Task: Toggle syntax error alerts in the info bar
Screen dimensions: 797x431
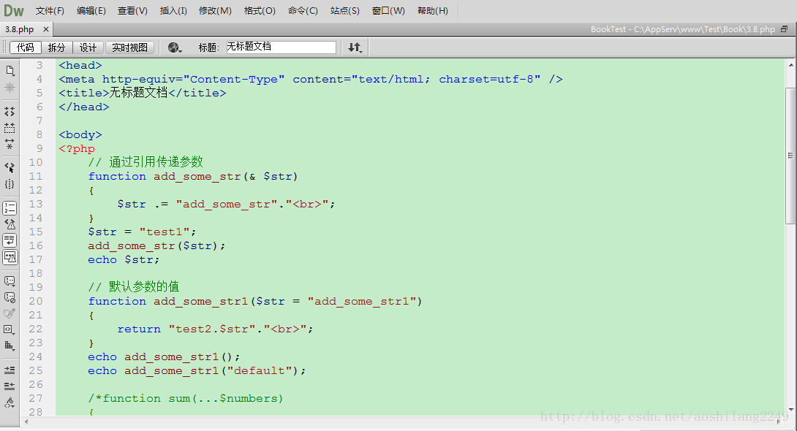Action: 10,257
